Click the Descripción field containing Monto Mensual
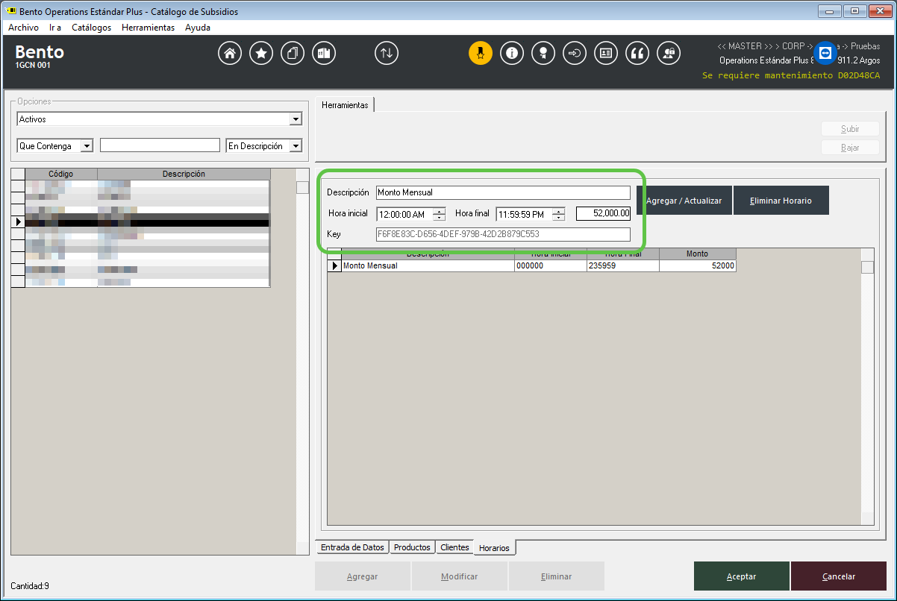The image size is (897, 601). (503, 192)
